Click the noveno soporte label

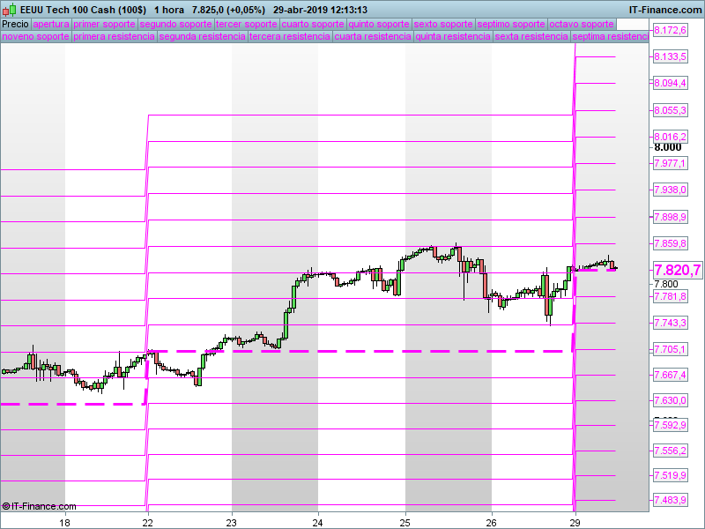[36, 36]
